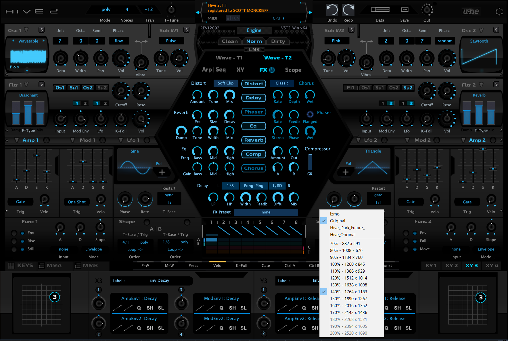Click the Amp 1 Sustain slider handle

coord(37,155)
